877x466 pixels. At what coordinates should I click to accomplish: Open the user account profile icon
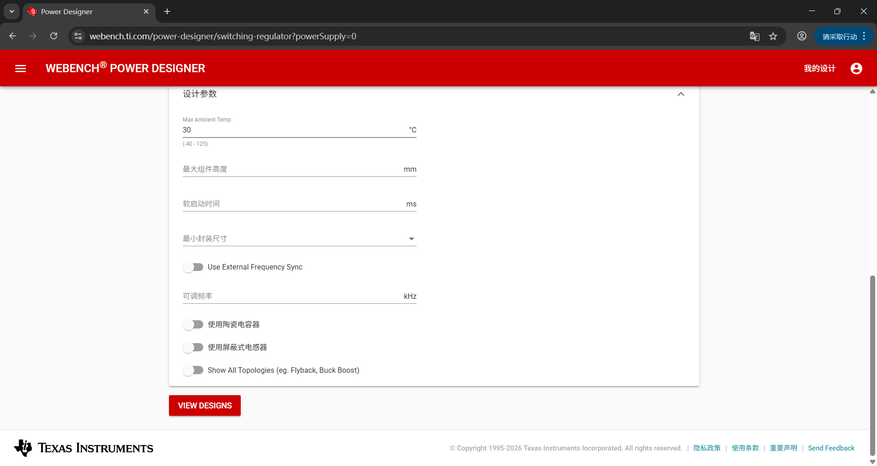[856, 69]
